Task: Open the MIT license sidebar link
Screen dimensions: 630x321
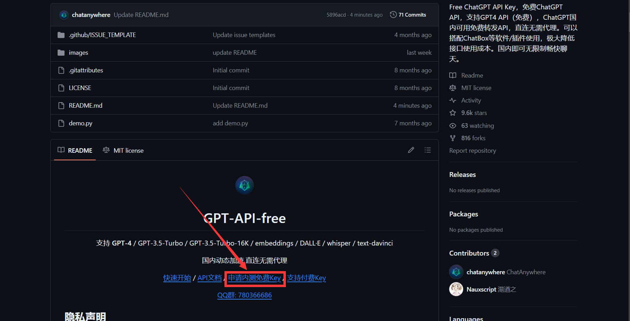Action: [x=476, y=88]
